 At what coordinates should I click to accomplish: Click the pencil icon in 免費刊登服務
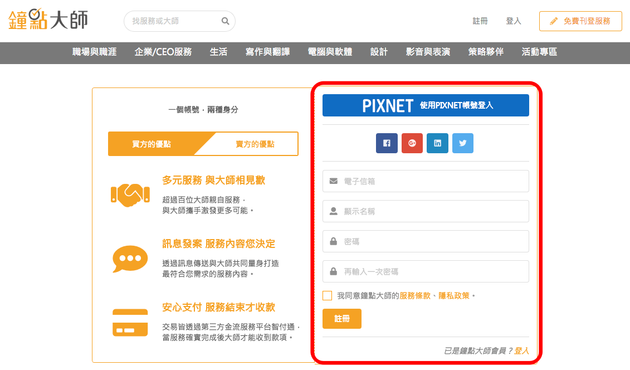[553, 21]
